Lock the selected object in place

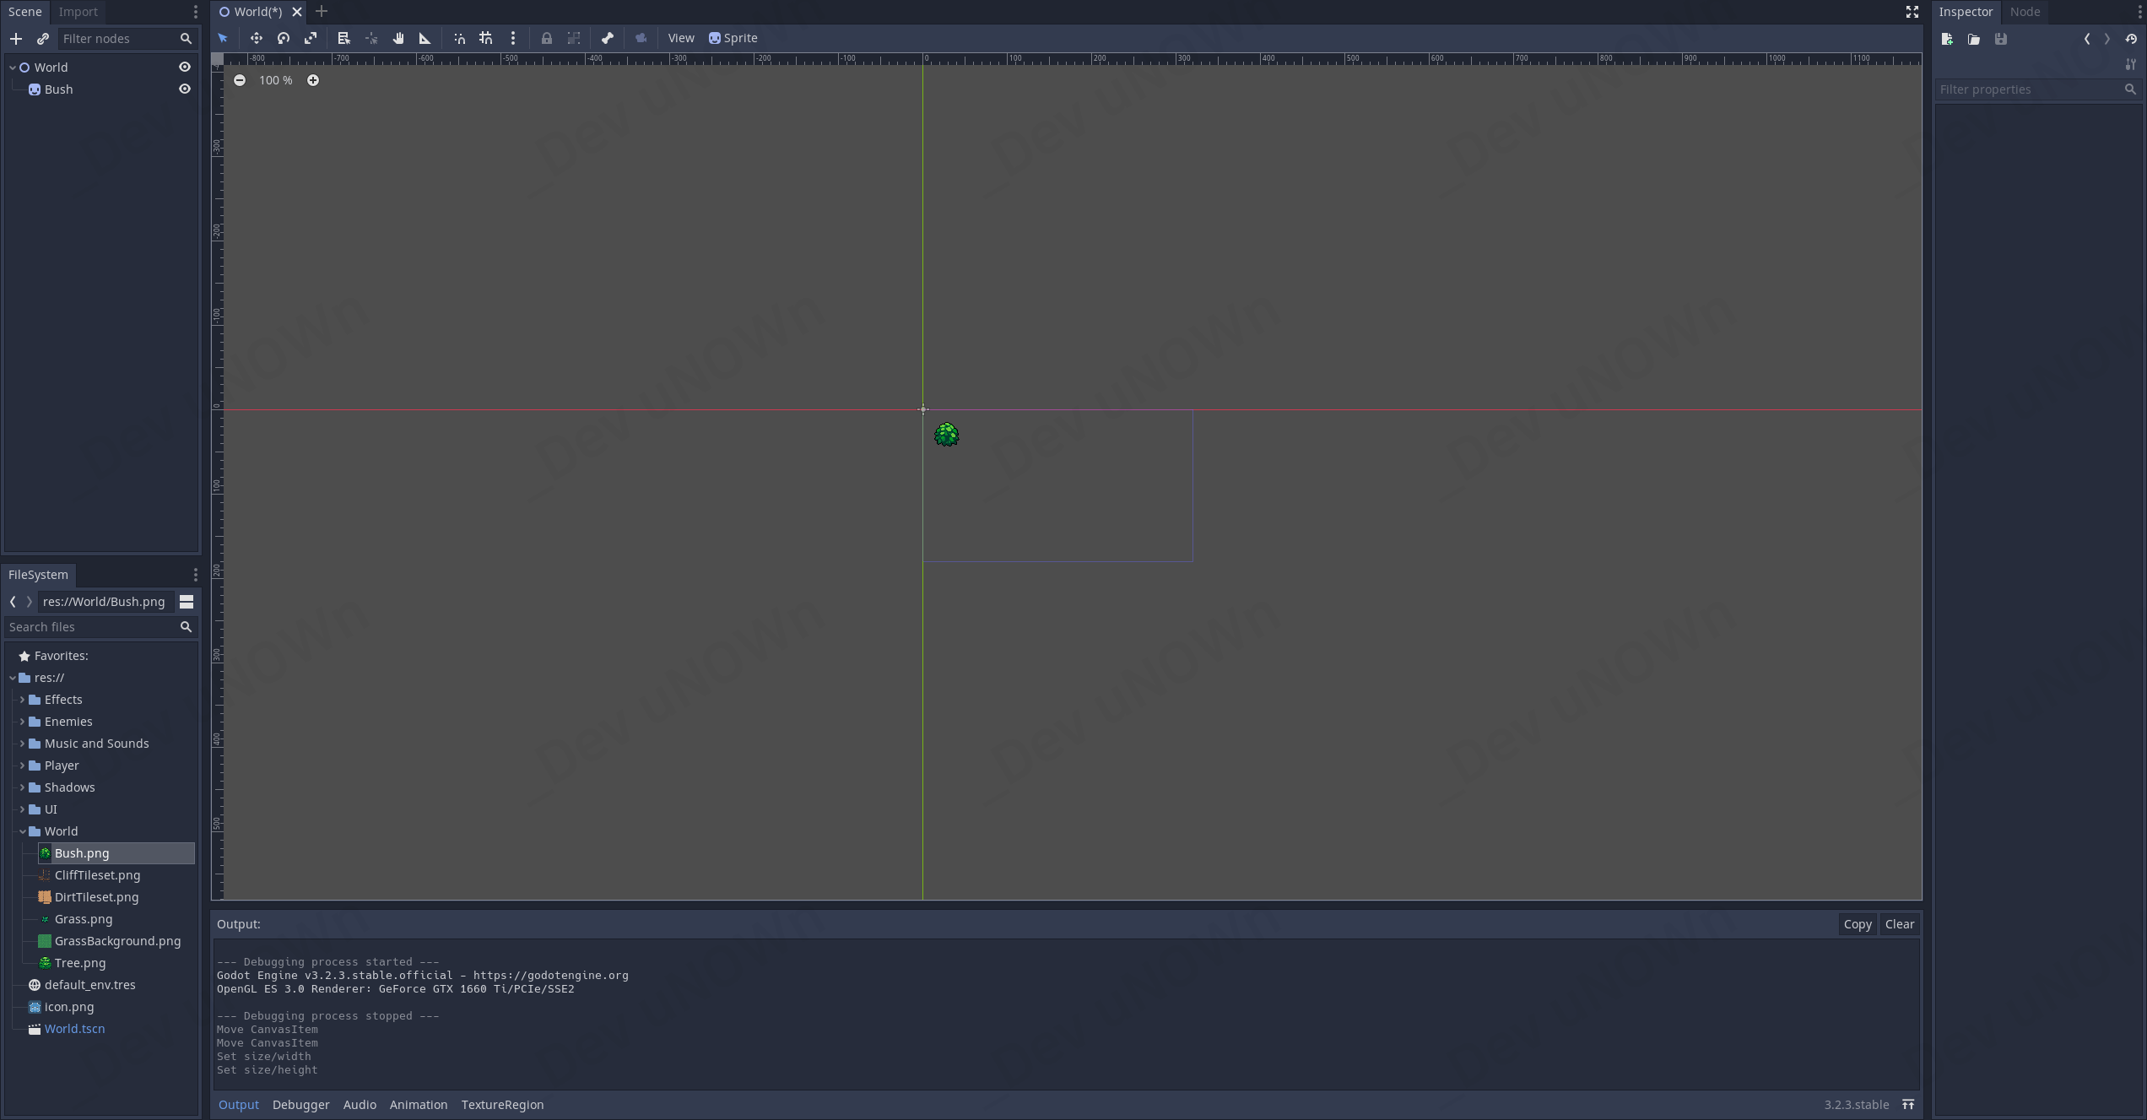pos(547,38)
